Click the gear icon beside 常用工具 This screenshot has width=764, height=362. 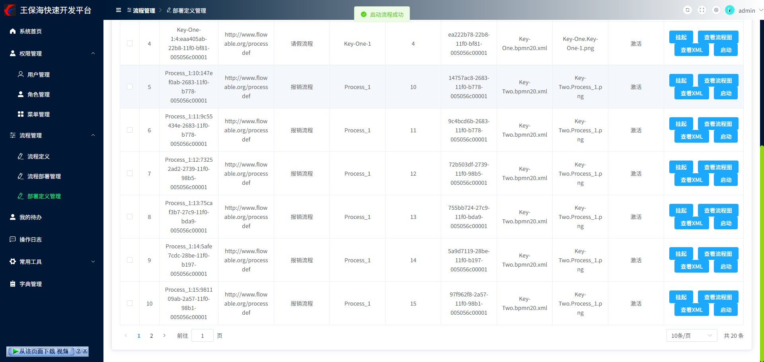pos(13,261)
